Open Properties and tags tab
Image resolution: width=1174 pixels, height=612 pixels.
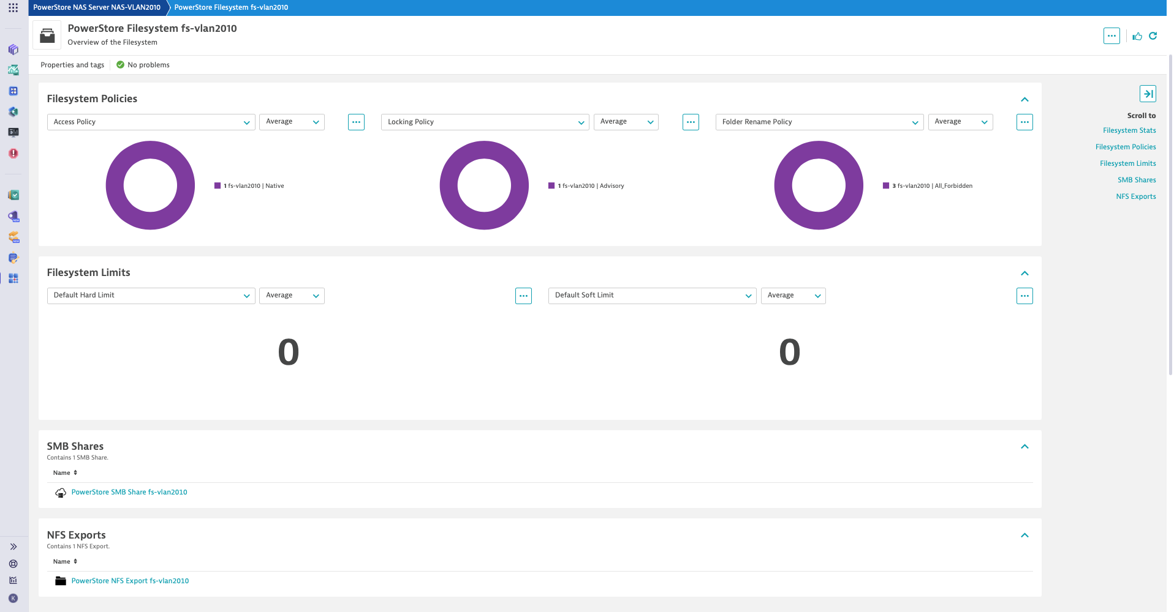72,65
